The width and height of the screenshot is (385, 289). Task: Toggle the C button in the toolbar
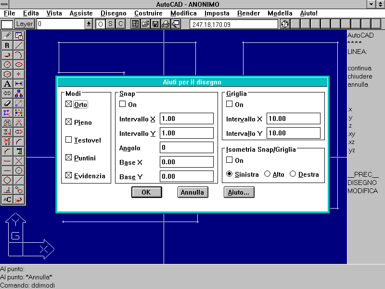(x=121, y=24)
